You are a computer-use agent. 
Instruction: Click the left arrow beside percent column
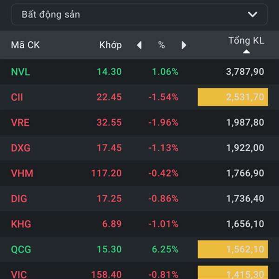[x=139, y=45]
